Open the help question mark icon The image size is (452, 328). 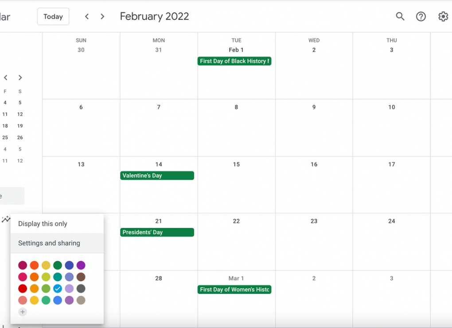pyautogui.click(x=421, y=16)
